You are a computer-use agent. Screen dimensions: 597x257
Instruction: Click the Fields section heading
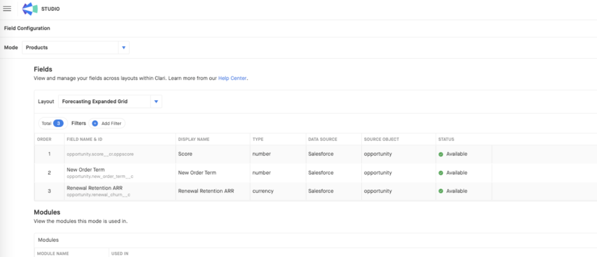click(x=43, y=69)
